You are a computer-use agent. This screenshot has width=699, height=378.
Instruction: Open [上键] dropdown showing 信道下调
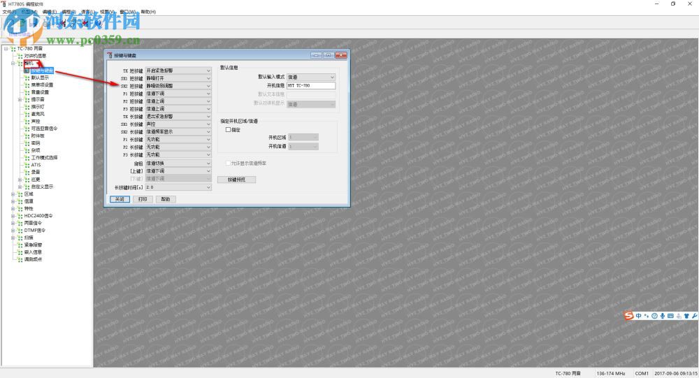click(178, 170)
